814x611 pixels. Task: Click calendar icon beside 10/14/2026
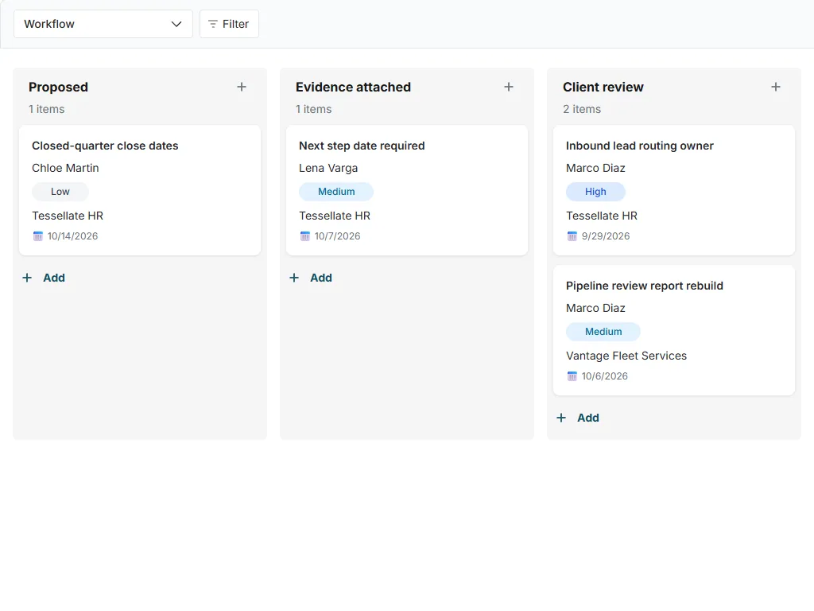pos(38,236)
